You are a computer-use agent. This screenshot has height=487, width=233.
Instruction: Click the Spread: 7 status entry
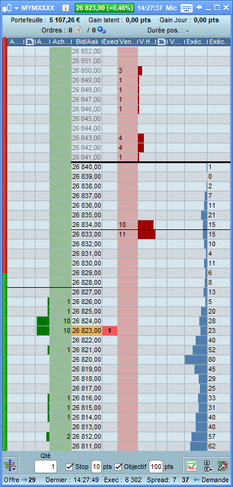tap(161, 480)
